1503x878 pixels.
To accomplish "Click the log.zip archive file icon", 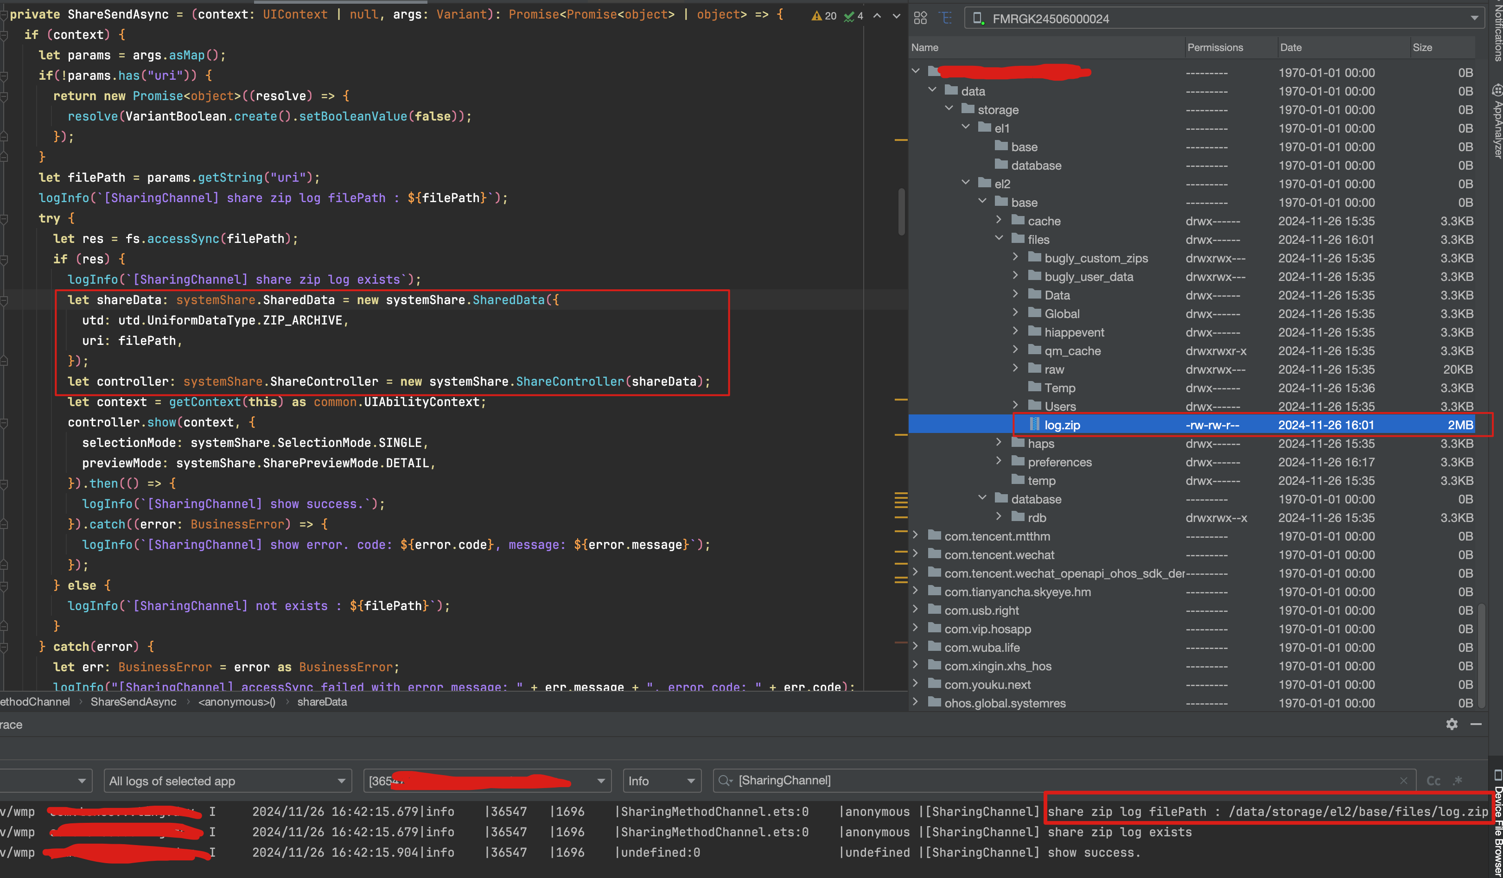I will pyautogui.click(x=1034, y=425).
